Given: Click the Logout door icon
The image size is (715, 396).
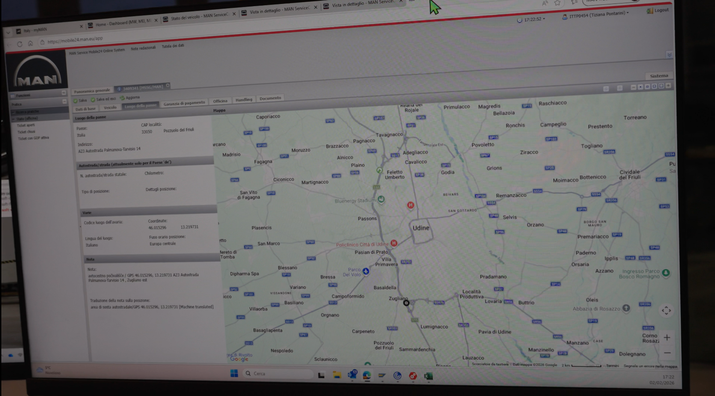Looking at the screenshot, I should point(650,11).
